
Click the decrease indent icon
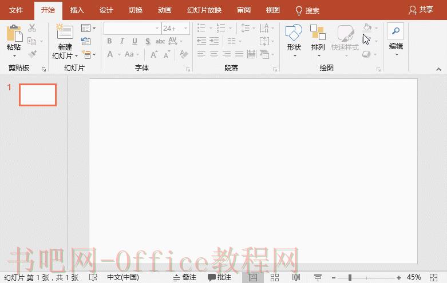coord(201,41)
